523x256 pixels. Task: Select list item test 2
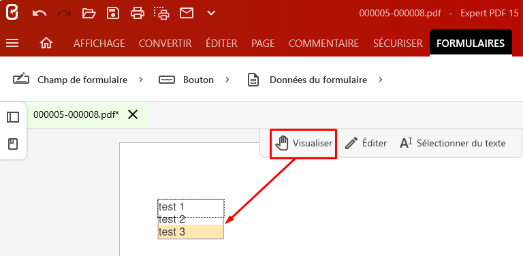(191, 219)
